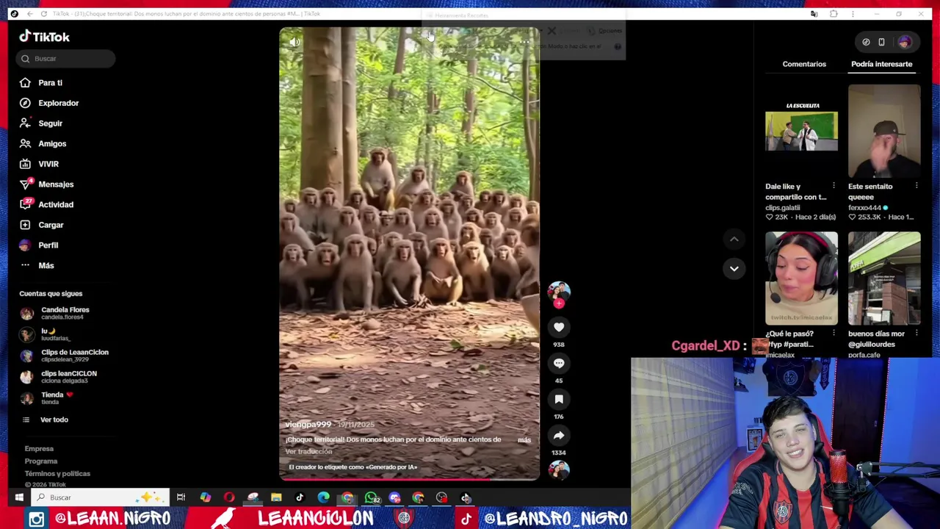Open Opera browser from taskbar
This screenshot has width=940, height=529.
[x=229, y=498]
